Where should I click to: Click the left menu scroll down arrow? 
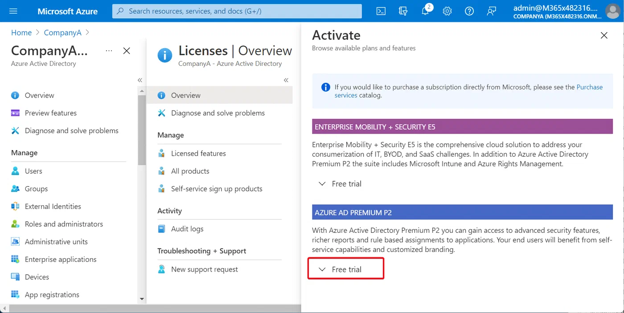tap(142, 299)
